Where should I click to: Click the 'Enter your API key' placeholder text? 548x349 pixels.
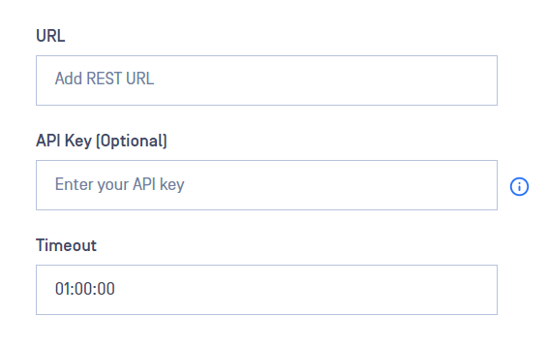119,184
